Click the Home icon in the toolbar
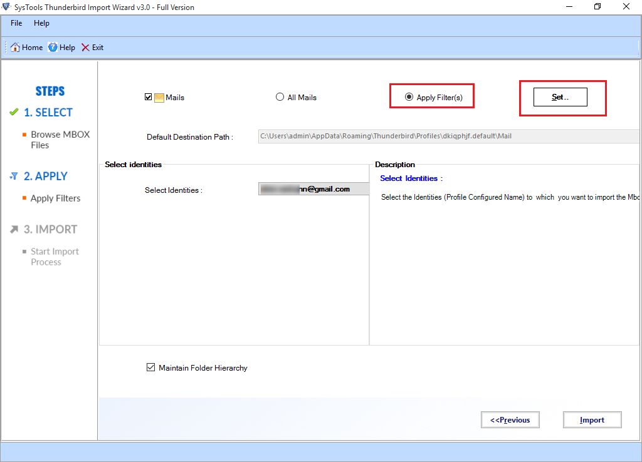642x462 pixels. coord(15,48)
